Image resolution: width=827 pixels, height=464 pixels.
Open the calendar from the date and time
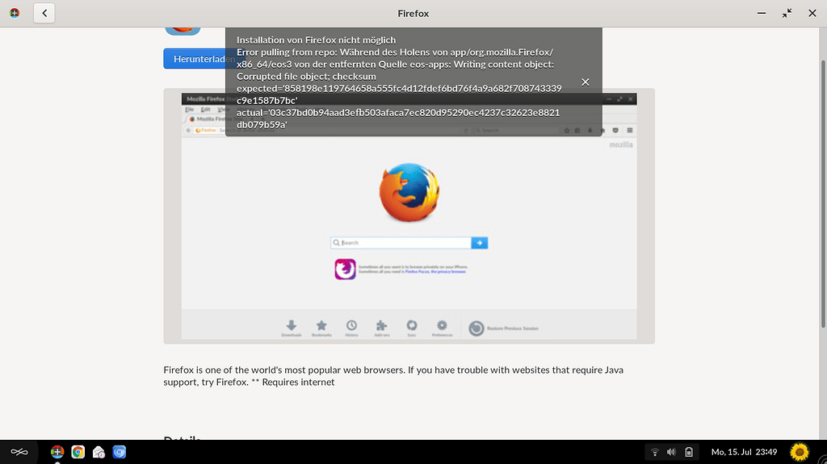tap(743, 452)
